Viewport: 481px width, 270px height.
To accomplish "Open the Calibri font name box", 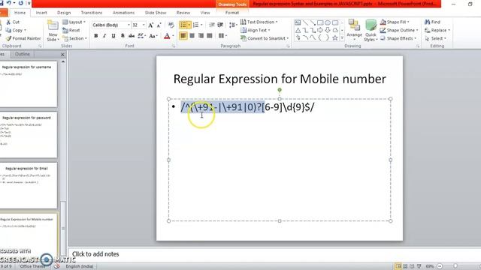I will 111,25.
